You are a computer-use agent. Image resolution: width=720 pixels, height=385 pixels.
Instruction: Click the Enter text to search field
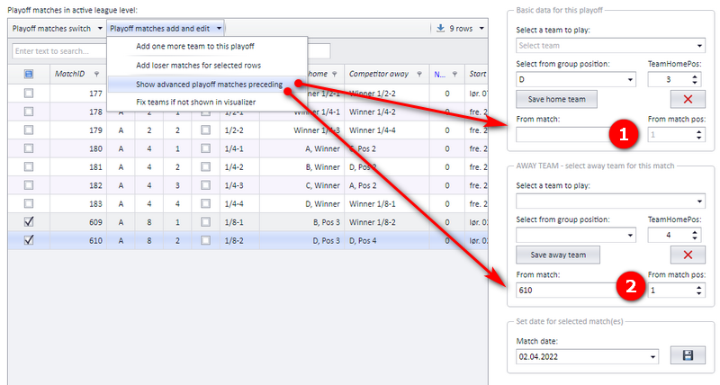[x=58, y=51]
